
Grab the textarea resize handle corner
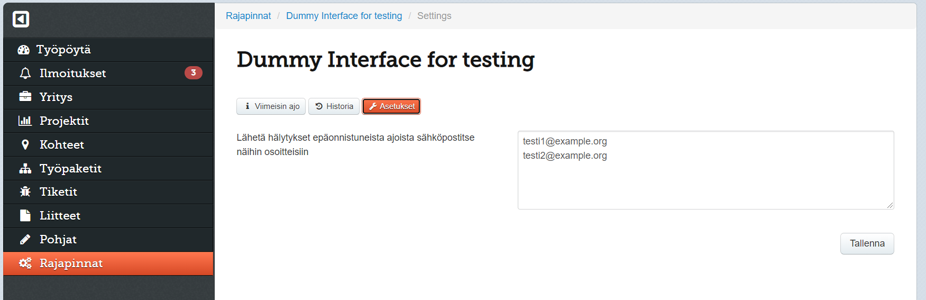(890, 205)
